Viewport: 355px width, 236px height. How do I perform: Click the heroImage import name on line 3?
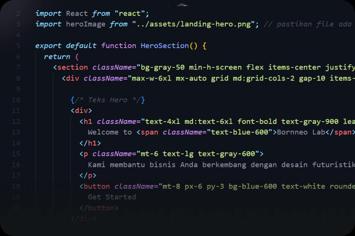click(86, 24)
